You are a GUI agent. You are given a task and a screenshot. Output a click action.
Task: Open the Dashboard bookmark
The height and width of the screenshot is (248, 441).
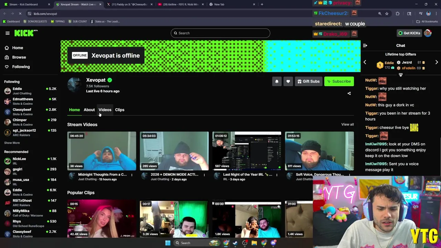[x=11, y=21]
